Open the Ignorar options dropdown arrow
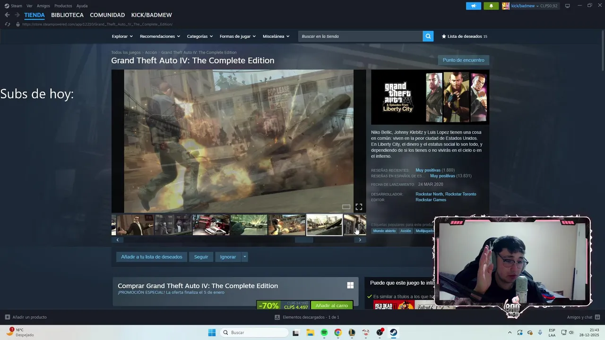This screenshot has height=340, width=605. click(244, 257)
